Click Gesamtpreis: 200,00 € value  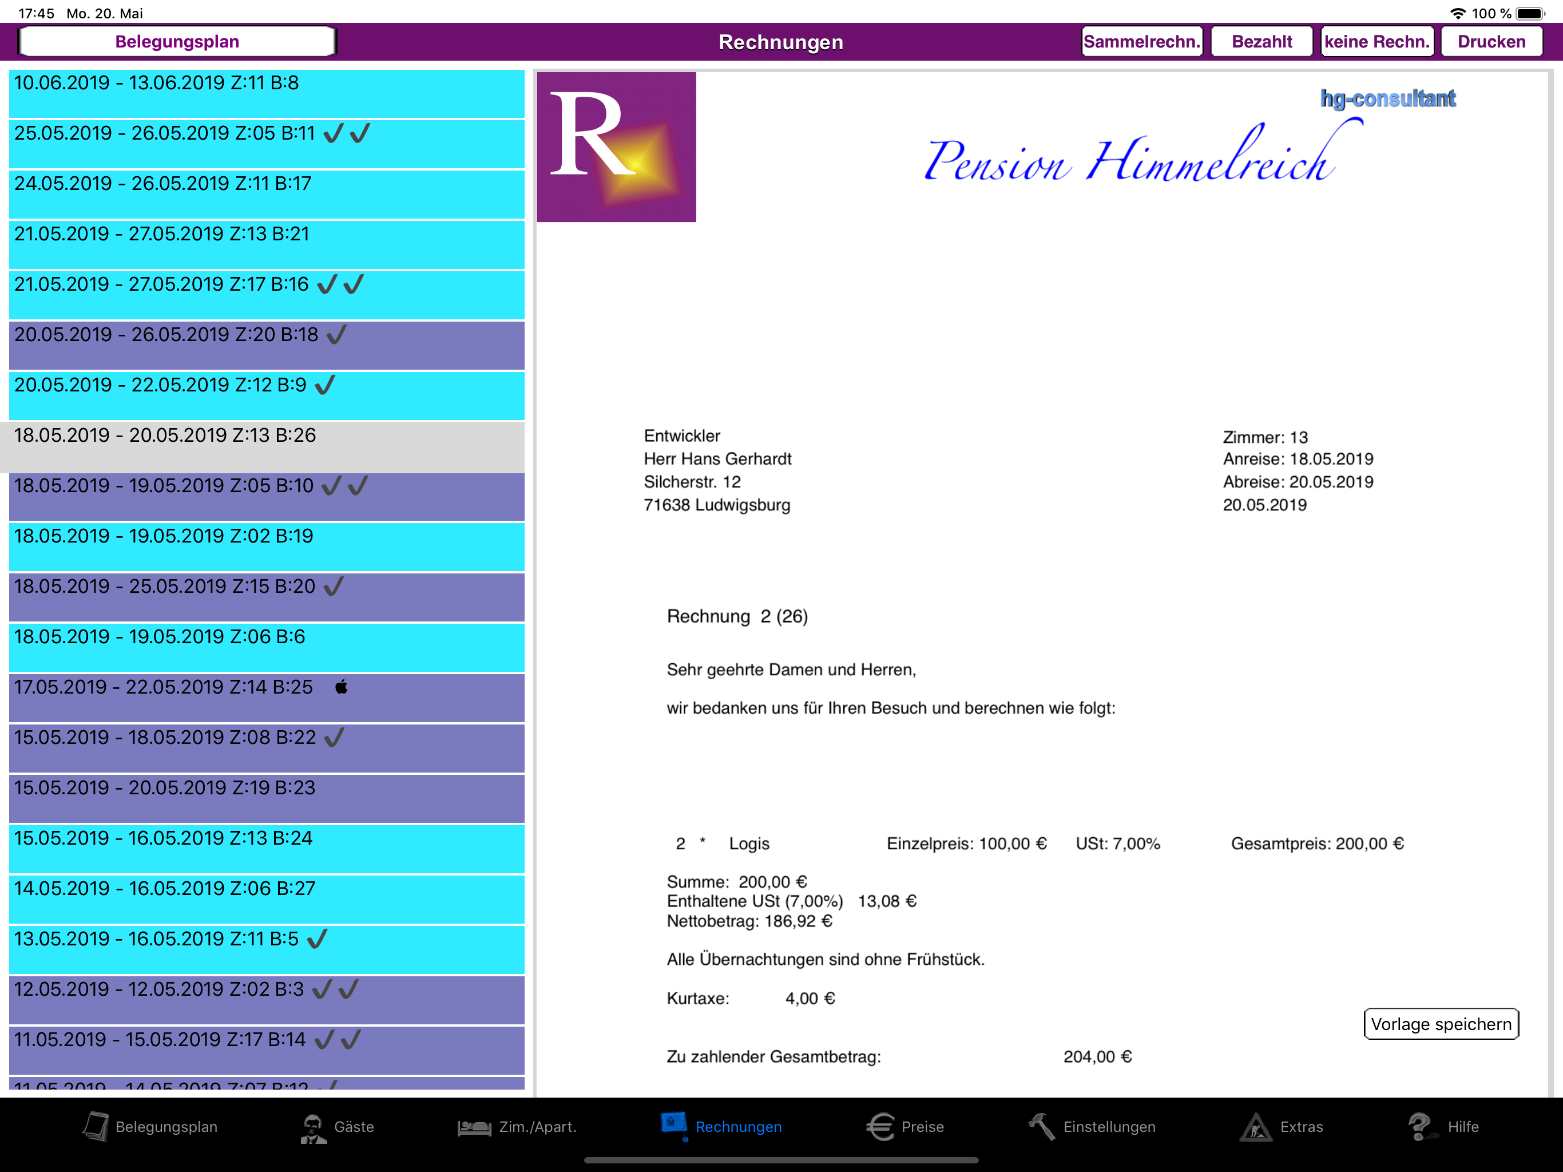pyautogui.click(x=1317, y=844)
